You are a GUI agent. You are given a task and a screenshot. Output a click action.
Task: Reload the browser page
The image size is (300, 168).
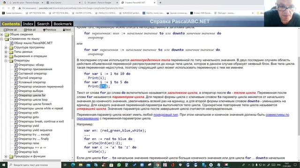(x=14, y=8)
